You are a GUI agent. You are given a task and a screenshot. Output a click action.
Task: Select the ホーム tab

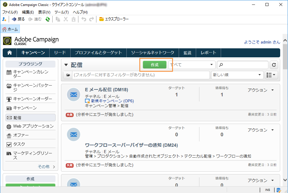point(10,29)
